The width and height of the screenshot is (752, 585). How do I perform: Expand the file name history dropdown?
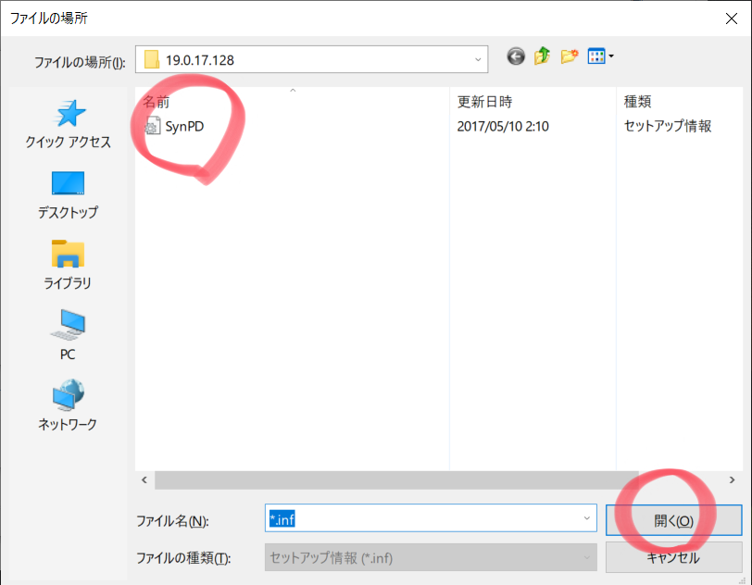tap(587, 519)
